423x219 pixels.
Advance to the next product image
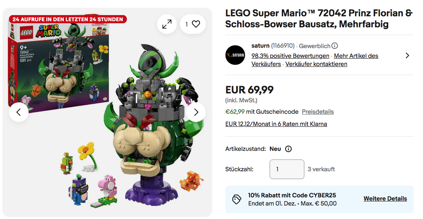tap(196, 112)
